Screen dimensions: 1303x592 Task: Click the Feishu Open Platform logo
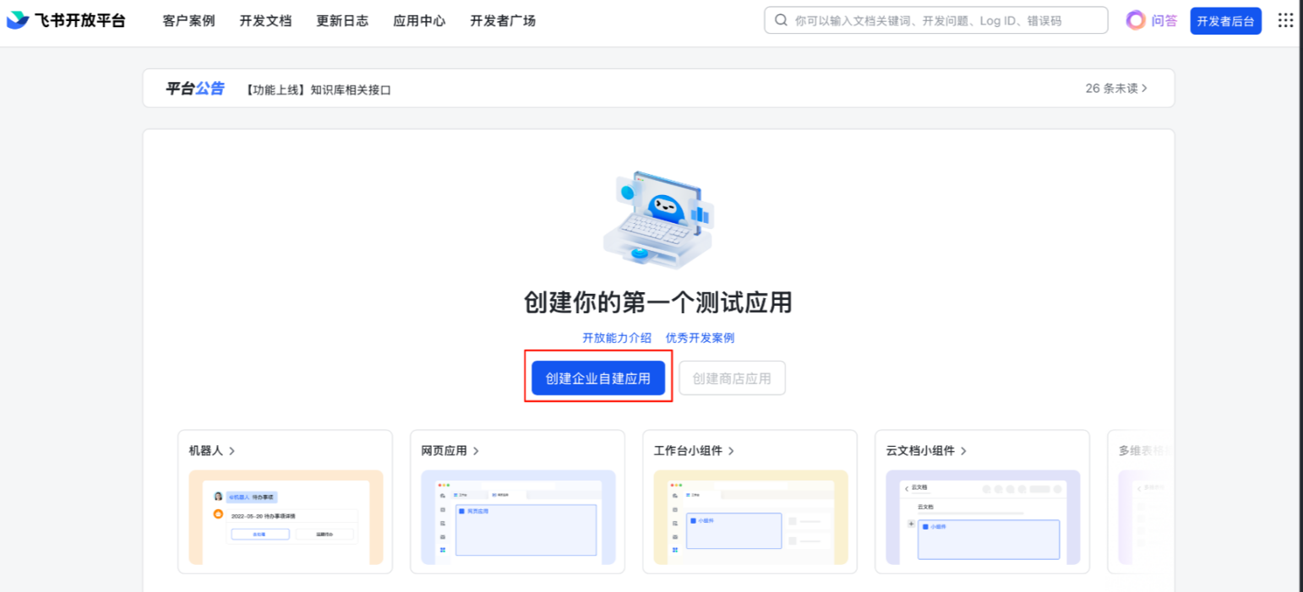[x=66, y=21]
